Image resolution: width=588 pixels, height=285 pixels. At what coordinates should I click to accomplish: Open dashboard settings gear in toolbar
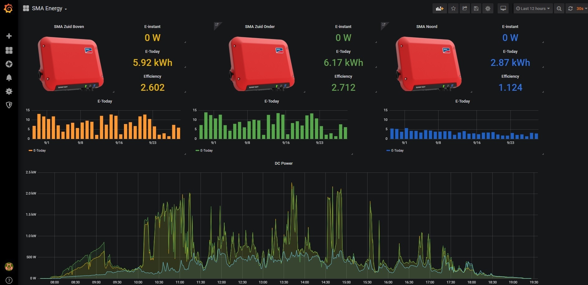(x=488, y=8)
